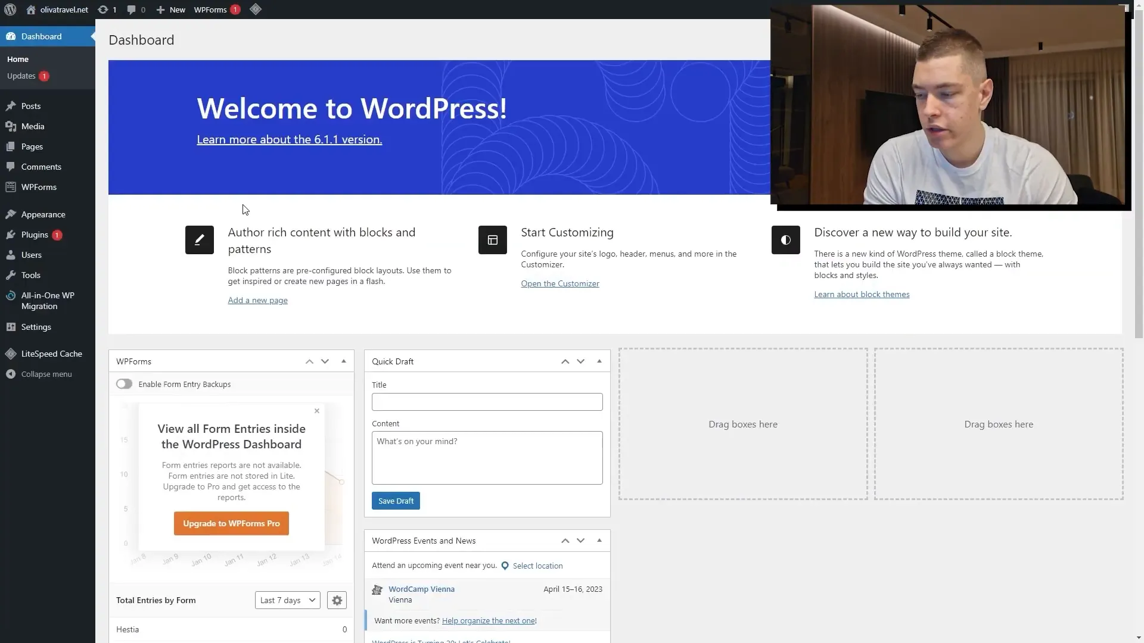
Task: Click the All-in-One WP Migration icon
Action: [11, 295]
